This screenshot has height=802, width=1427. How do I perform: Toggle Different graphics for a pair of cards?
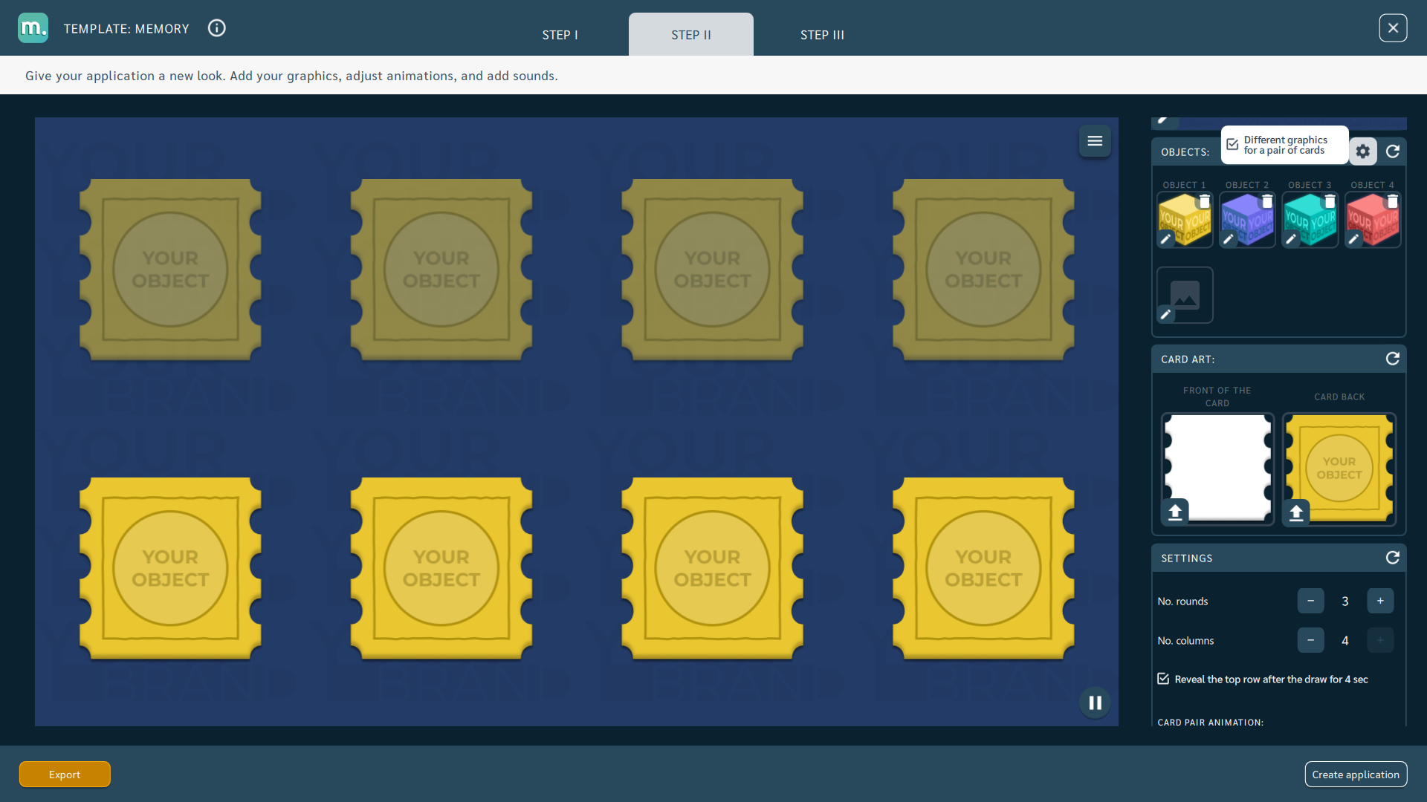pos(1233,145)
